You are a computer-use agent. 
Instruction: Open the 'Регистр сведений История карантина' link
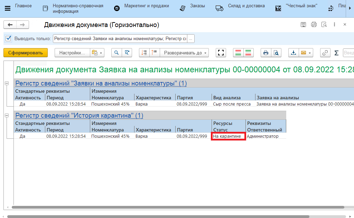79,116
